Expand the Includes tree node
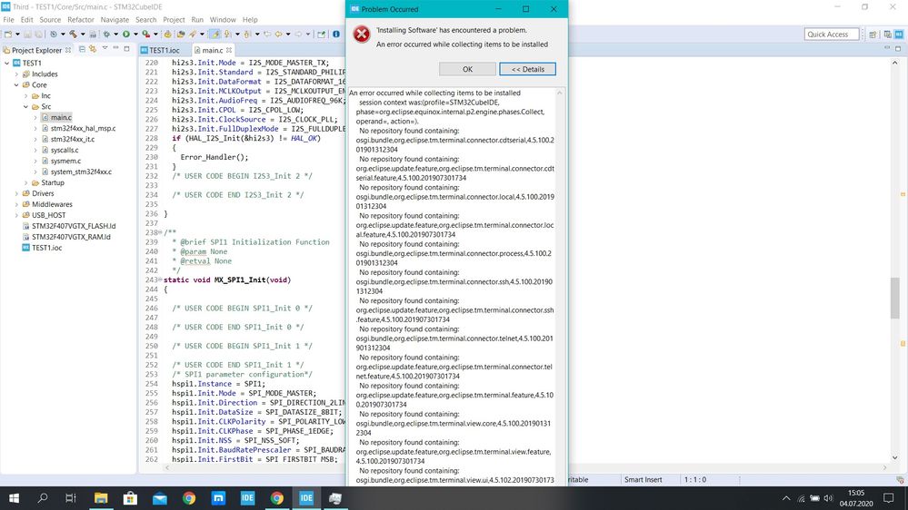Image resolution: width=908 pixels, height=510 pixels. tap(16, 74)
